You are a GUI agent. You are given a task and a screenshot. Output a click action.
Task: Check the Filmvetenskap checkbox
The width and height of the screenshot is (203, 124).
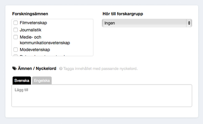16,23
